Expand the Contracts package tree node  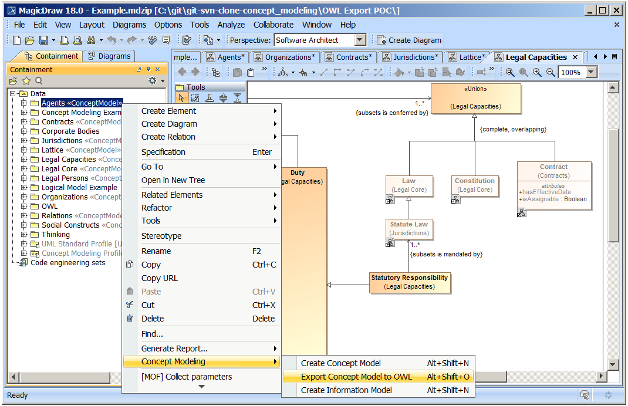(25, 122)
